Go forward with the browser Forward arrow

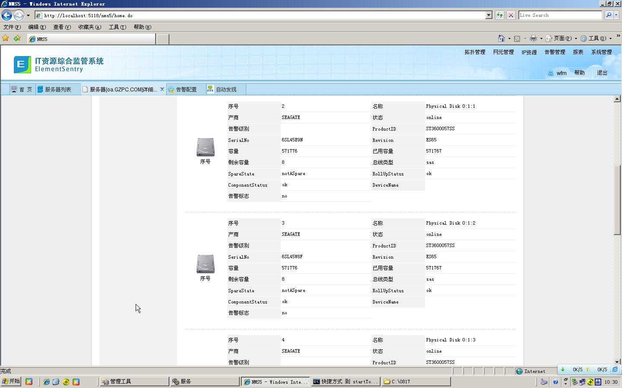(19, 15)
